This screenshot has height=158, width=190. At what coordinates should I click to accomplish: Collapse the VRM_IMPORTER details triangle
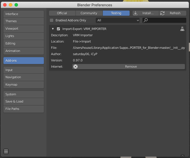click(x=53, y=29)
